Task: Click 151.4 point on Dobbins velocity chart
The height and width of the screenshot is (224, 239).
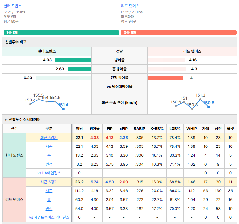Action: point(63,109)
